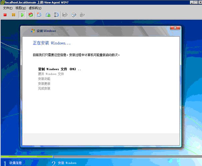
Task: Click the Windows flag icon in installer title
Action: 33,31
